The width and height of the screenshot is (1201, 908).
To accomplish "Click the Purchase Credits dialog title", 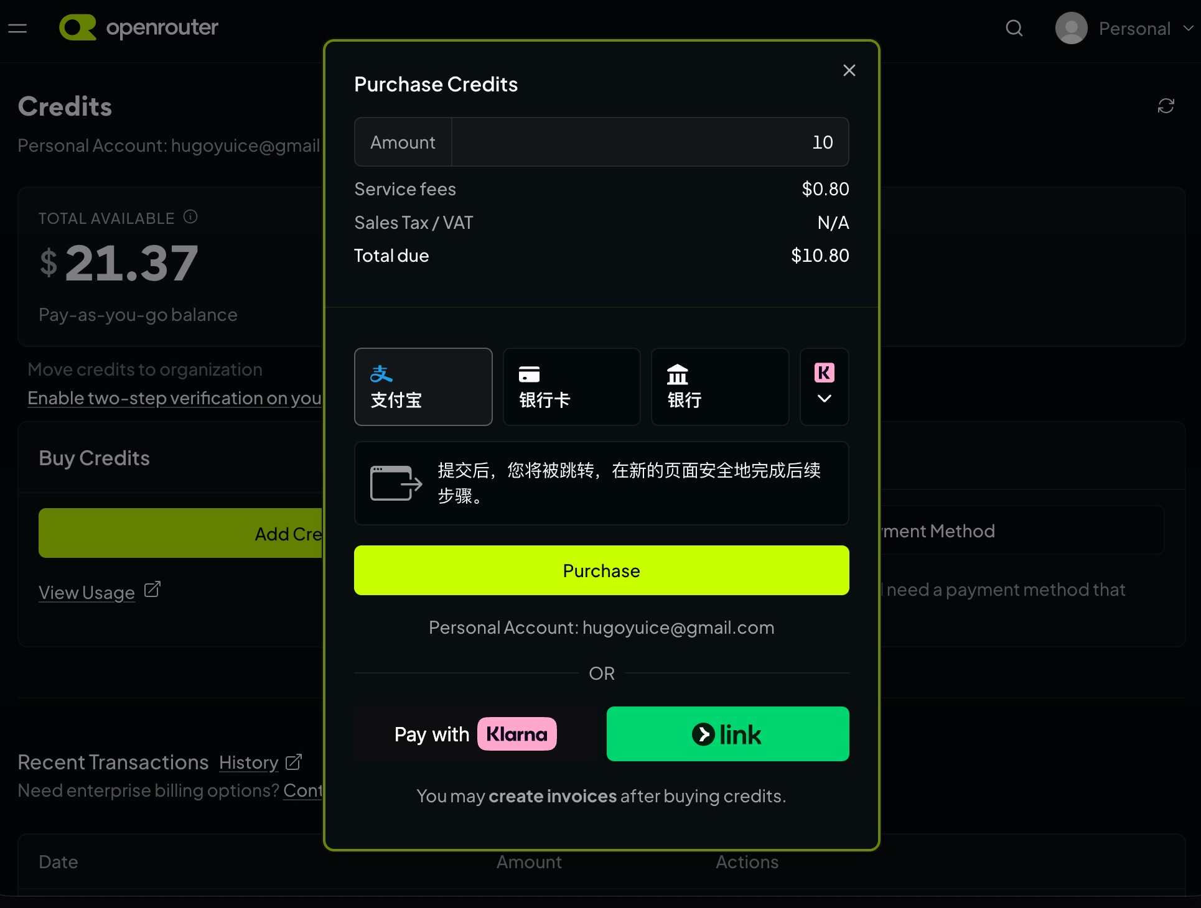I will [x=436, y=85].
